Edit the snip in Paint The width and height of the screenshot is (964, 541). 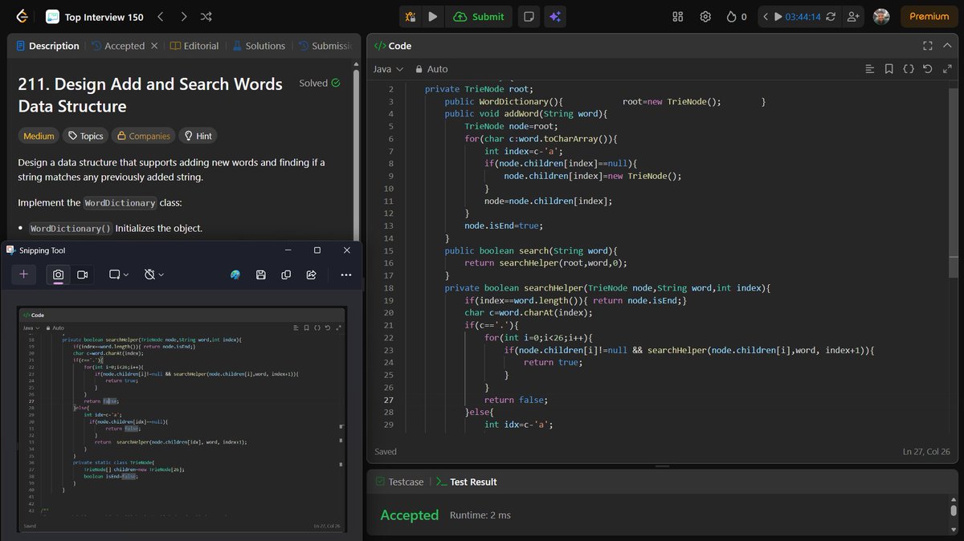point(235,275)
